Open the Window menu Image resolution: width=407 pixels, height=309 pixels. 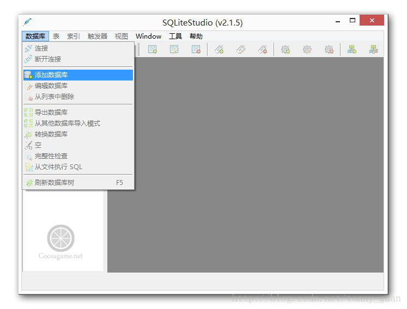[x=149, y=36]
